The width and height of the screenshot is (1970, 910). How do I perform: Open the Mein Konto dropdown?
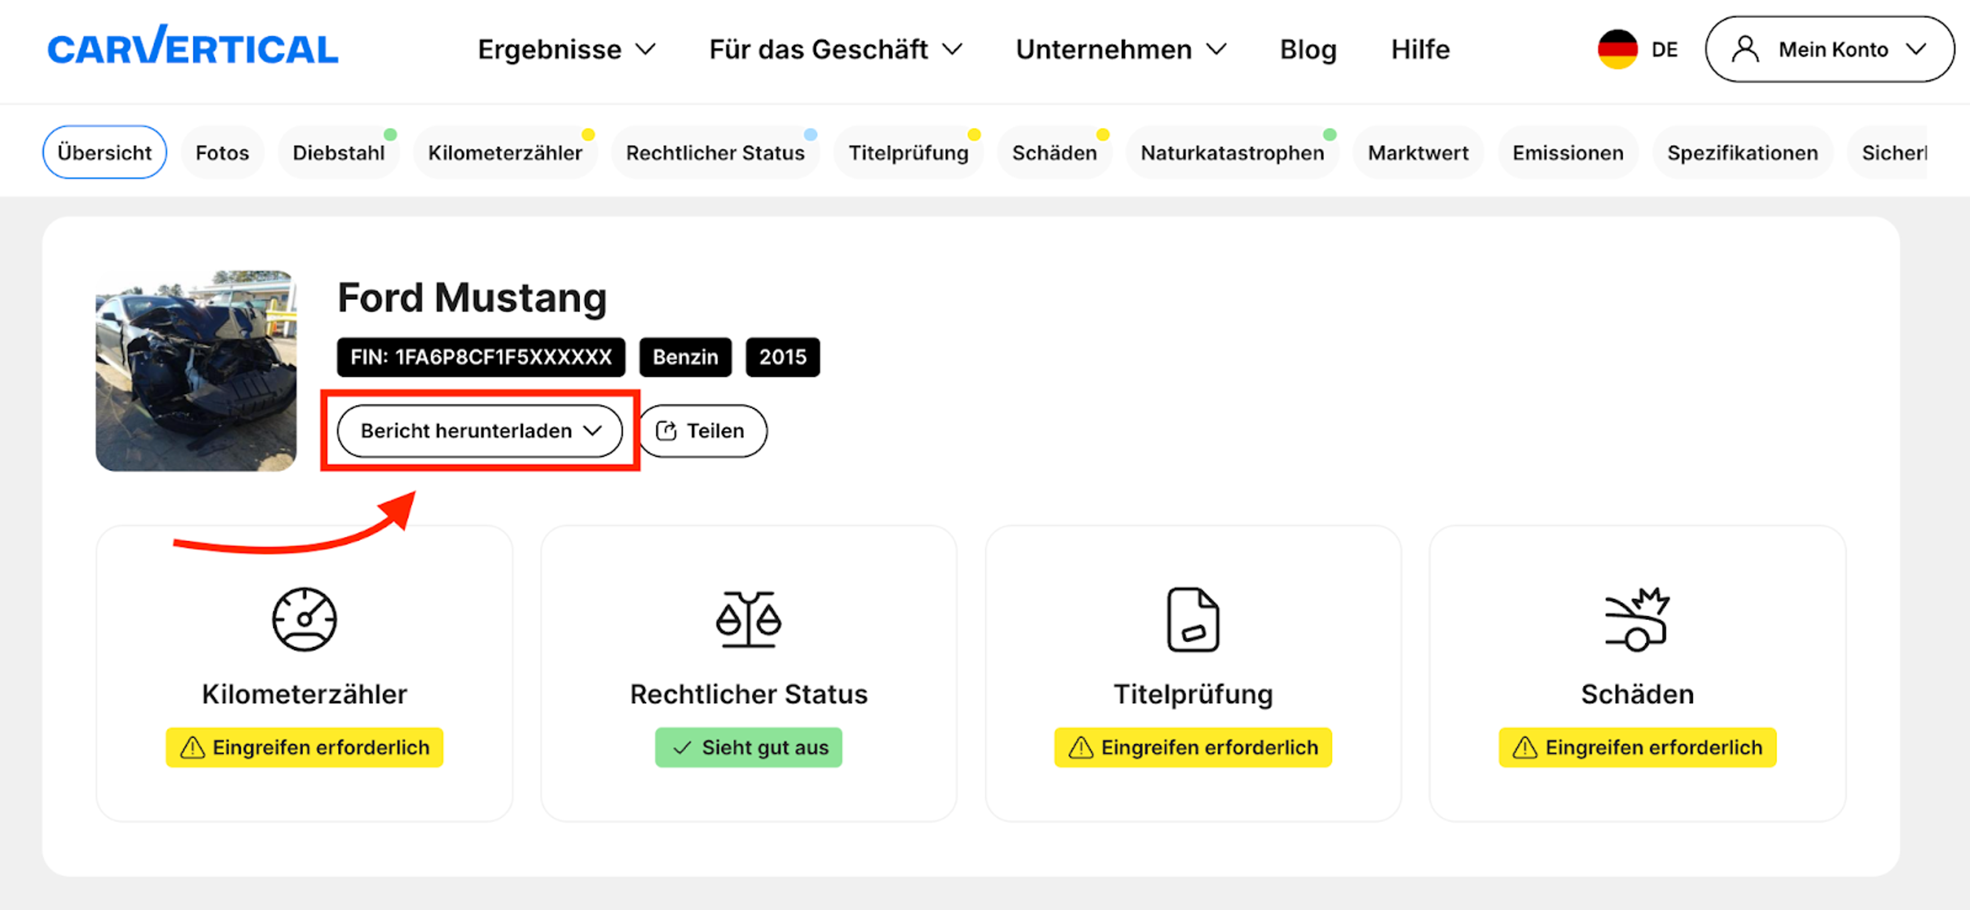click(x=1829, y=50)
